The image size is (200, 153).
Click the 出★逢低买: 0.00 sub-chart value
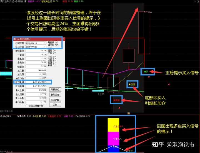[x=82, y=116]
